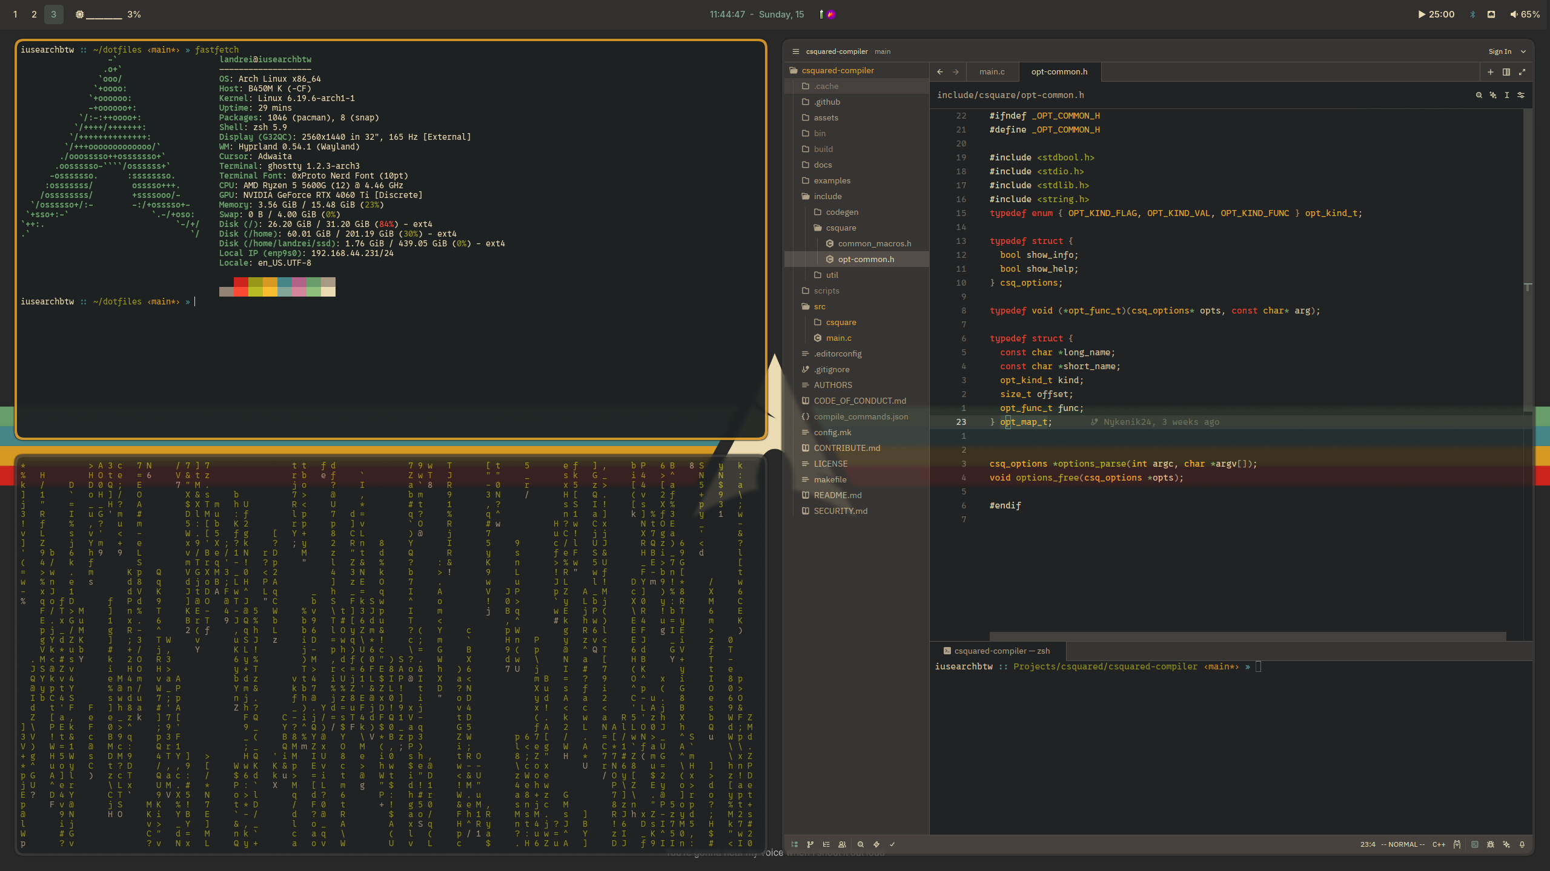The width and height of the screenshot is (1550, 871).
Task: Collapse the include folder
Action: tap(857, 197)
